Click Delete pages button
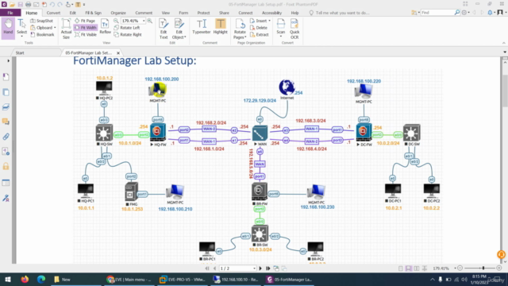Viewport: 508px width, 286px height. click(x=259, y=28)
